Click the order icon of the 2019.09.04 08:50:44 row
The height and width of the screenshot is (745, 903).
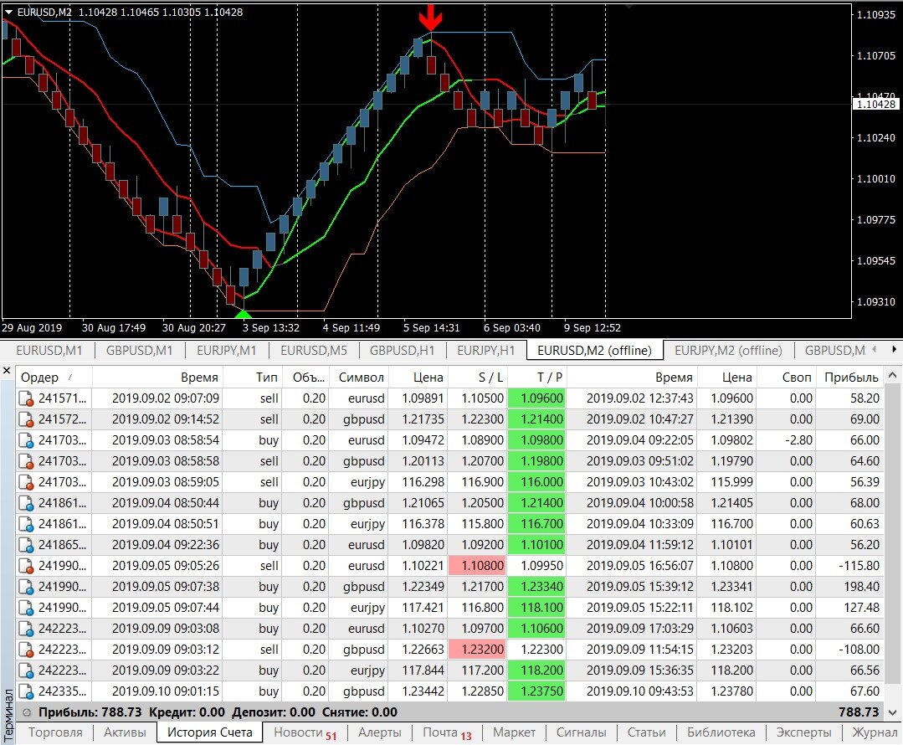point(26,503)
